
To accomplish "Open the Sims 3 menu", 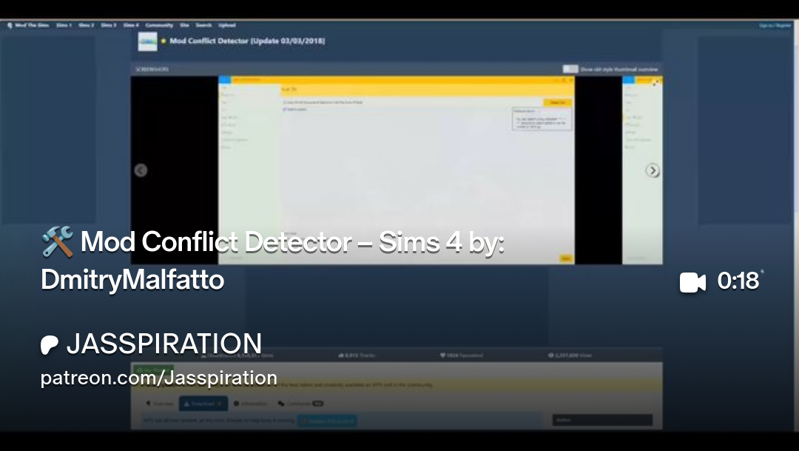I will coord(108,25).
